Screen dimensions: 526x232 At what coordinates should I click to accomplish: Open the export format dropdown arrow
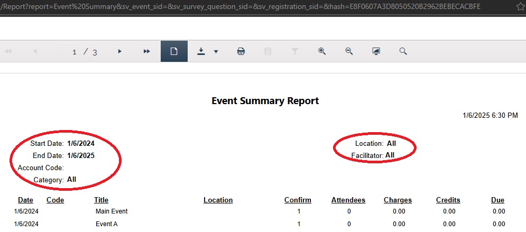[216, 52]
